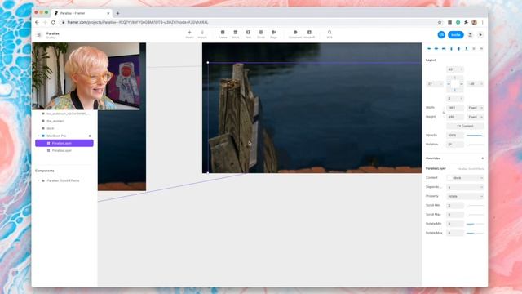Toggle the top pin in constraint box
522x294 pixels.
click(x=455, y=78)
